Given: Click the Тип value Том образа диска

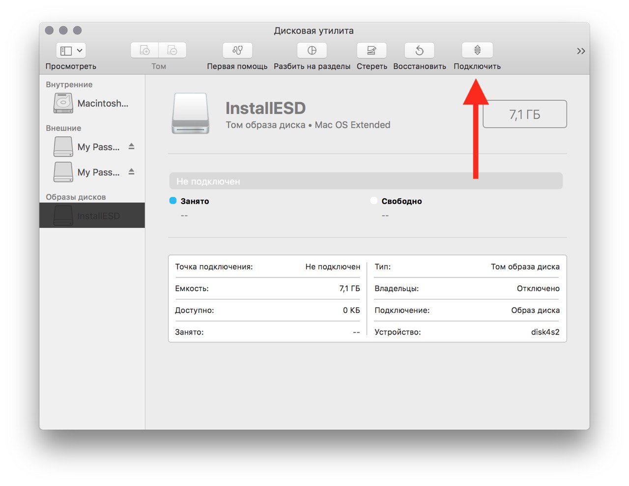Looking at the screenshot, I should tap(525, 267).
